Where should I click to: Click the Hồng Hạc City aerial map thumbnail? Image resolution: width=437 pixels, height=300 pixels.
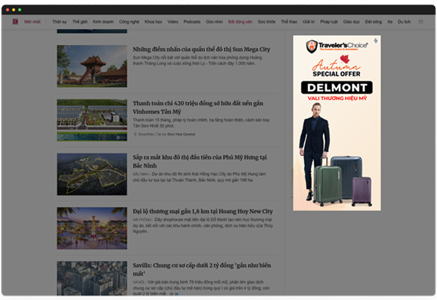(x=92, y=174)
